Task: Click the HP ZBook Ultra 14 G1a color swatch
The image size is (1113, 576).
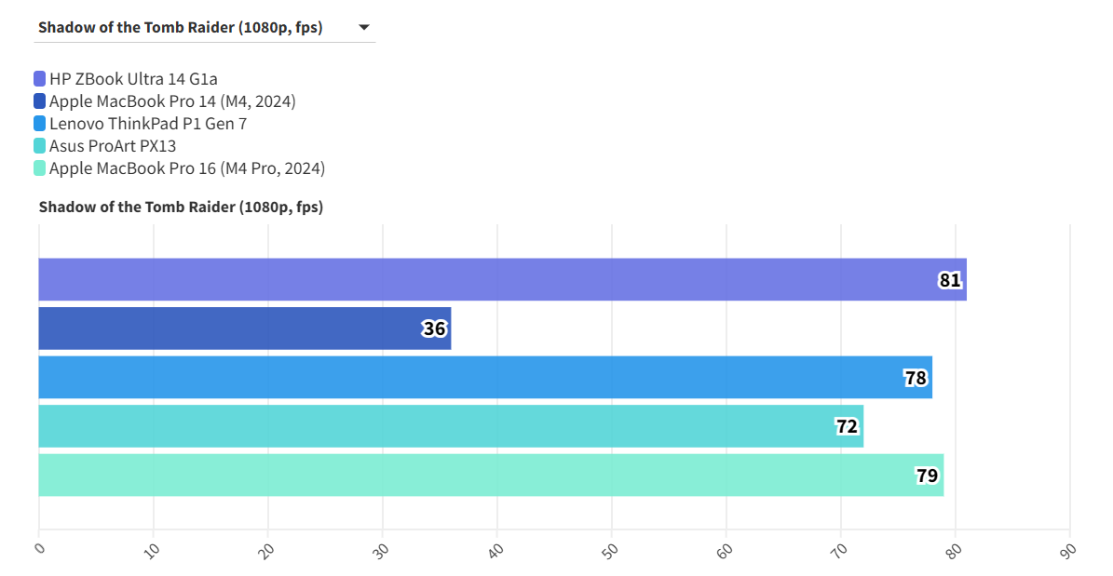Action: click(40, 79)
